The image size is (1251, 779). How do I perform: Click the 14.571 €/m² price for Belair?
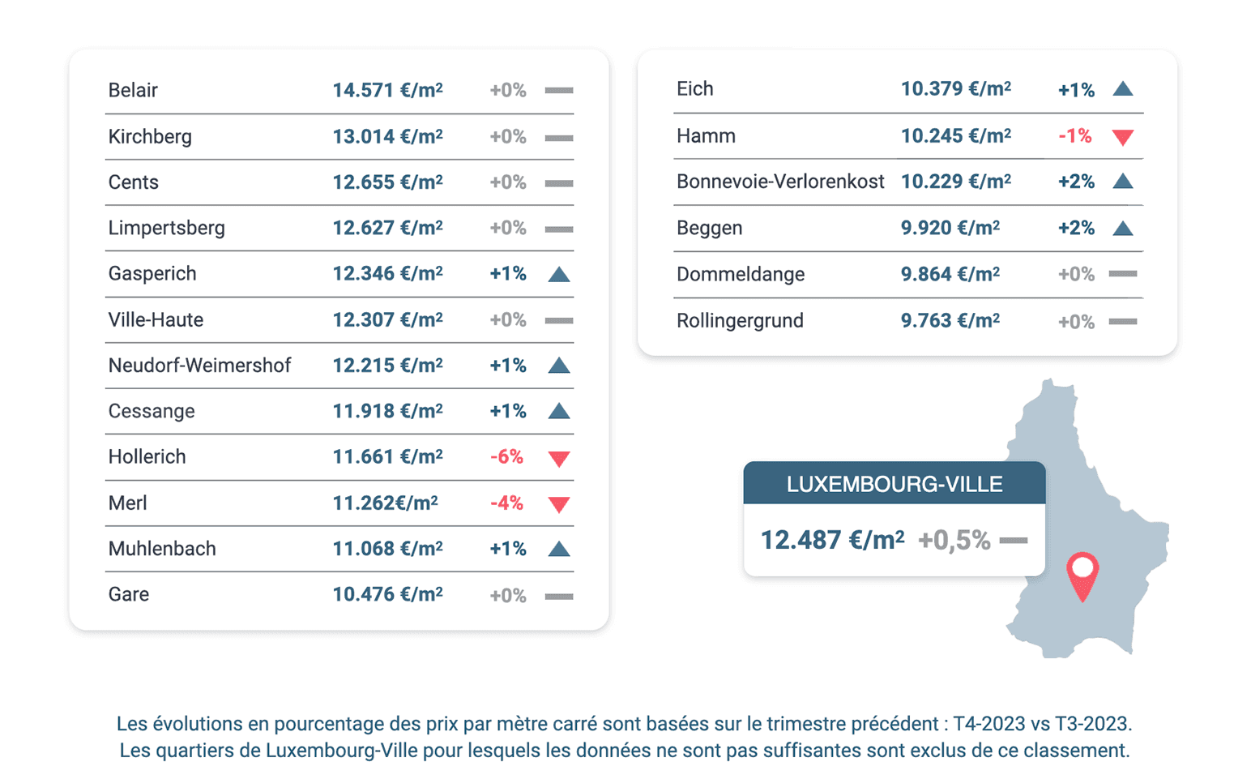point(387,90)
